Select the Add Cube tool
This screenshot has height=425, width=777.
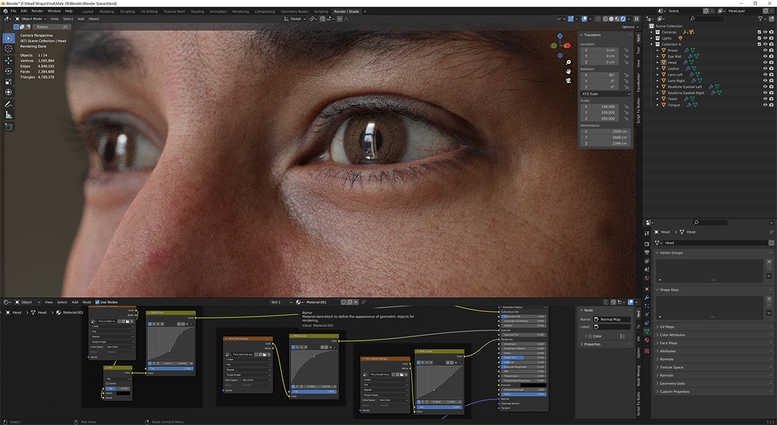8,126
